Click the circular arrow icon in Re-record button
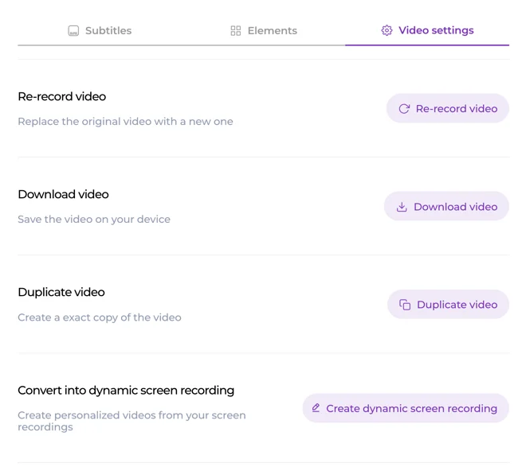522x467 pixels. coord(404,109)
